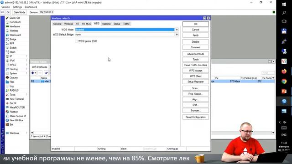Switch to Traffic tab
Screen dimensions: 292x164
coord(126,24)
